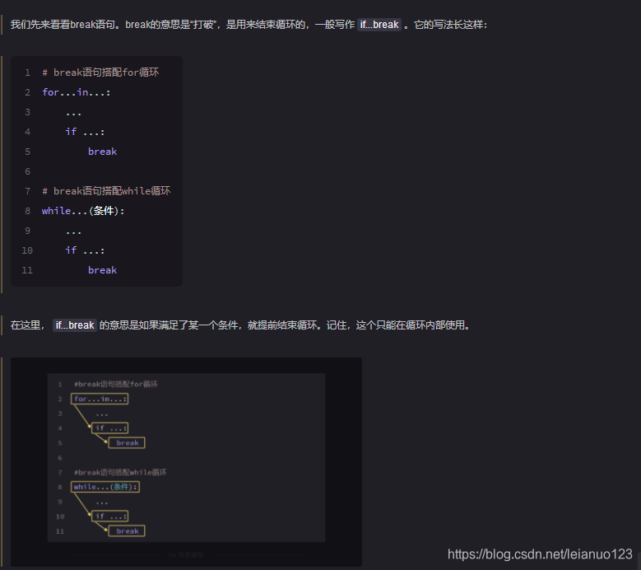641x570 pixels.
Task: Click 'break' on code line 5
Action: 103,152
